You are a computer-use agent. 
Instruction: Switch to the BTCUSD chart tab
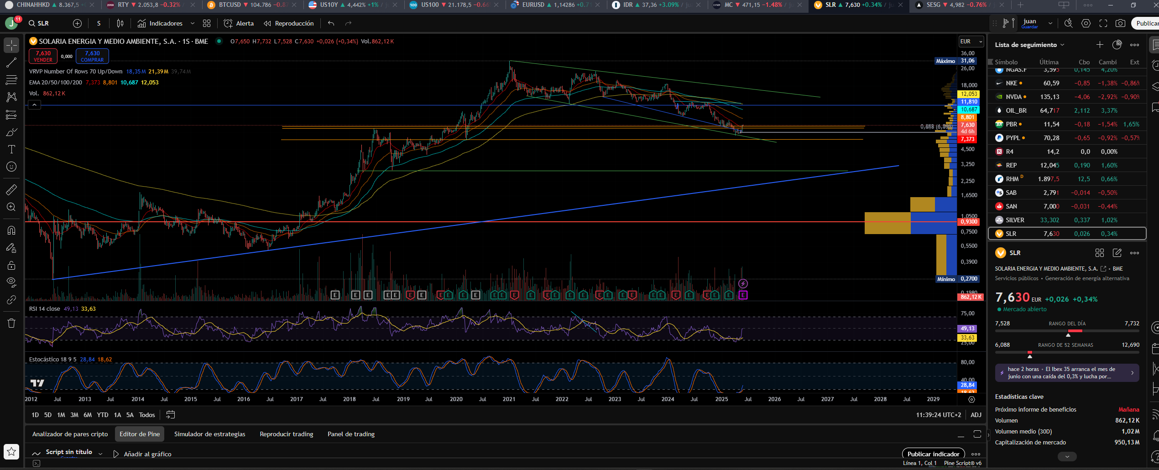click(252, 5)
